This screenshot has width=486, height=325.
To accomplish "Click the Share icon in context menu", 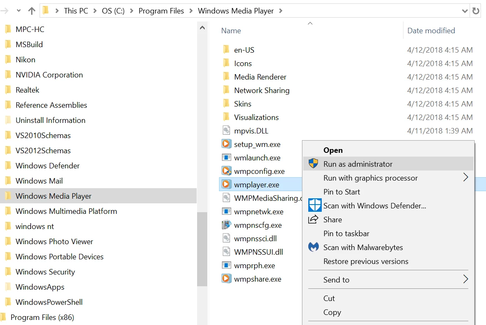I will pos(313,219).
